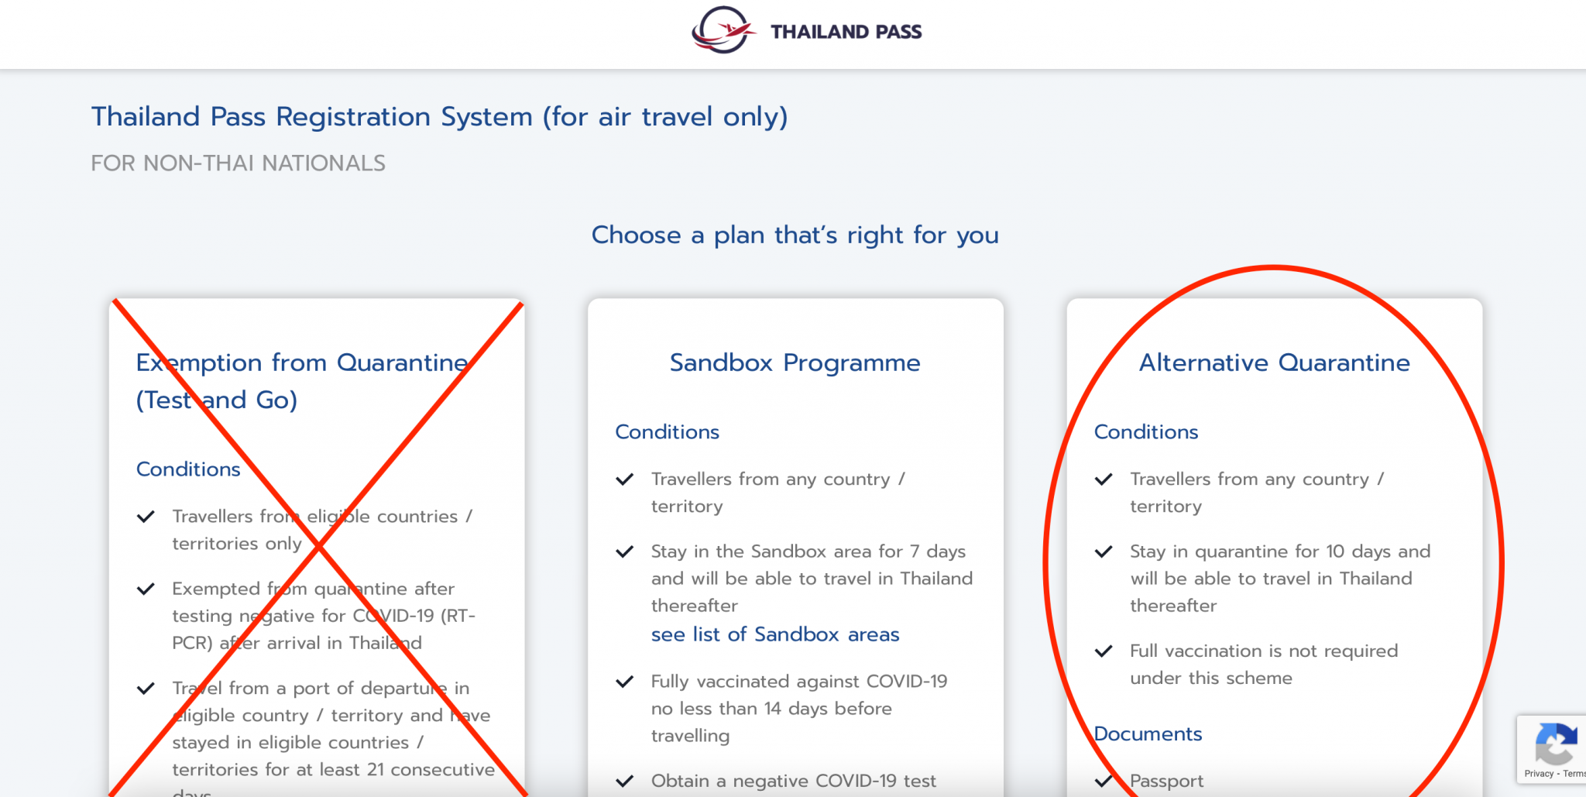Click the 'Thailand Pass Registration System' page title
Image resolution: width=1586 pixels, height=797 pixels.
pos(439,116)
